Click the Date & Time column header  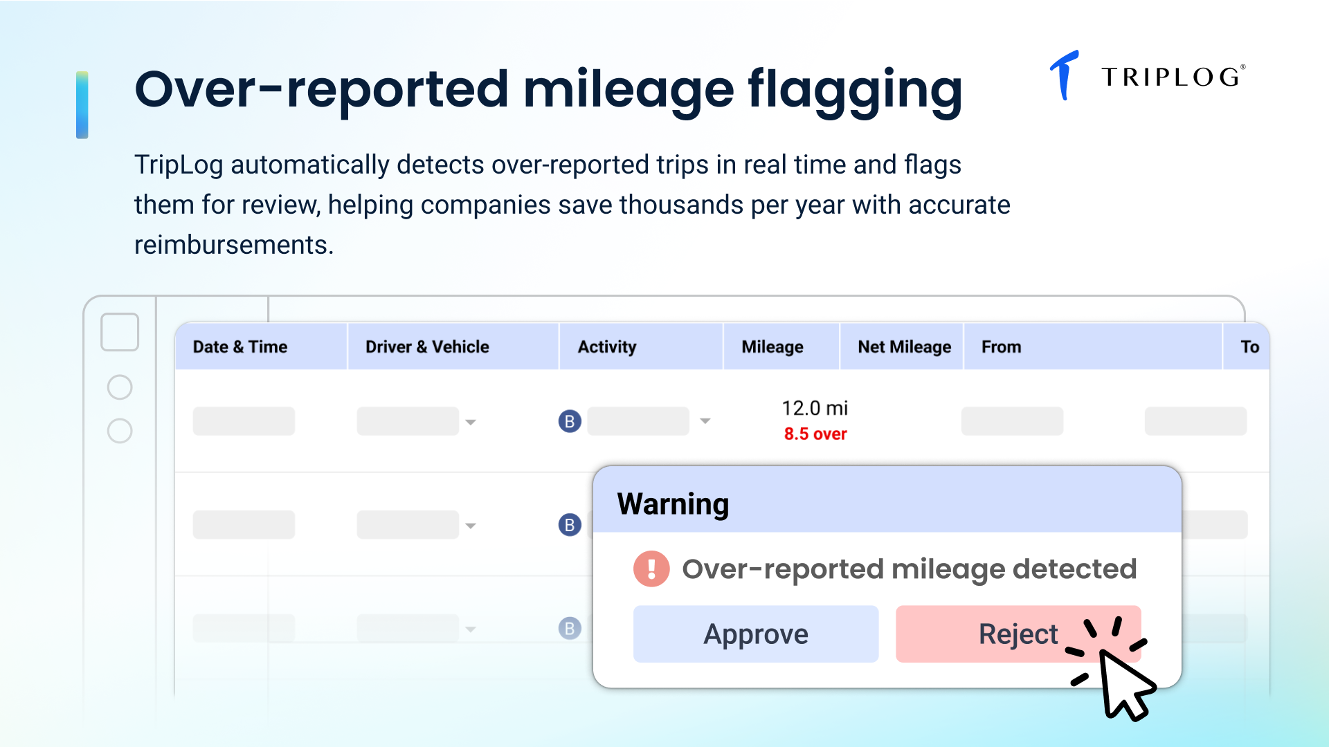240,347
